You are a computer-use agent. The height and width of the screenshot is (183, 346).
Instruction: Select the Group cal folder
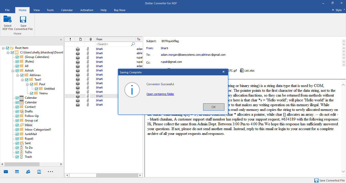[31, 120]
